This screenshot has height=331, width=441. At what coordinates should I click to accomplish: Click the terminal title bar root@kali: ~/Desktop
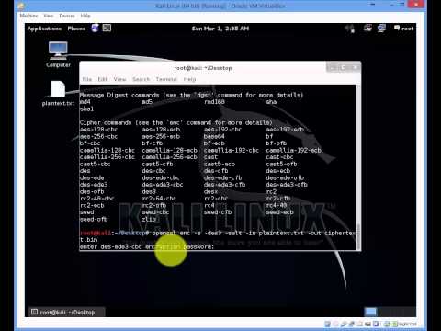pos(203,68)
